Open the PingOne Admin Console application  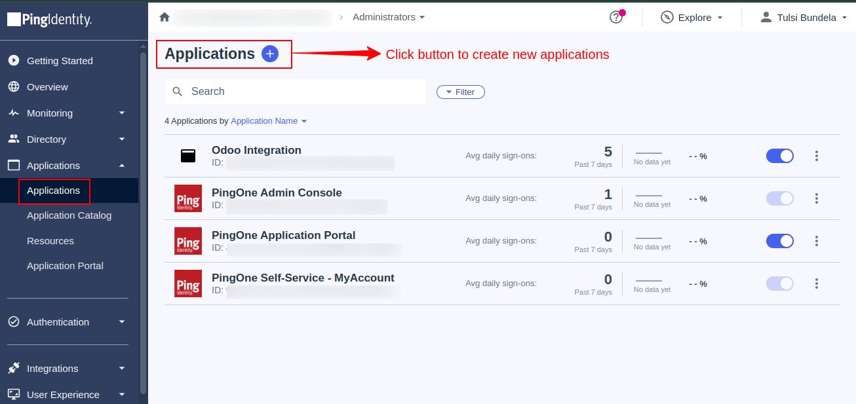pyautogui.click(x=277, y=193)
